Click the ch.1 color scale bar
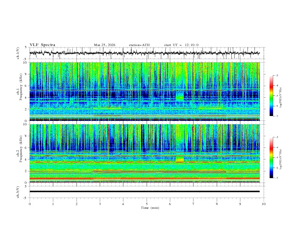The image size is (297, 229). [271, 96]
